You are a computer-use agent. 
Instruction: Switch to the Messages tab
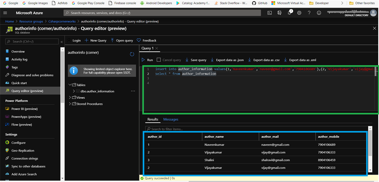[x=171, y=119]
